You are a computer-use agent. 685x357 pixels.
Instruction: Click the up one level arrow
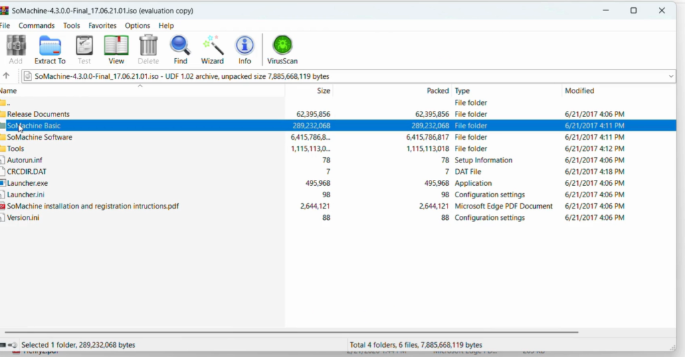point(7,76)
